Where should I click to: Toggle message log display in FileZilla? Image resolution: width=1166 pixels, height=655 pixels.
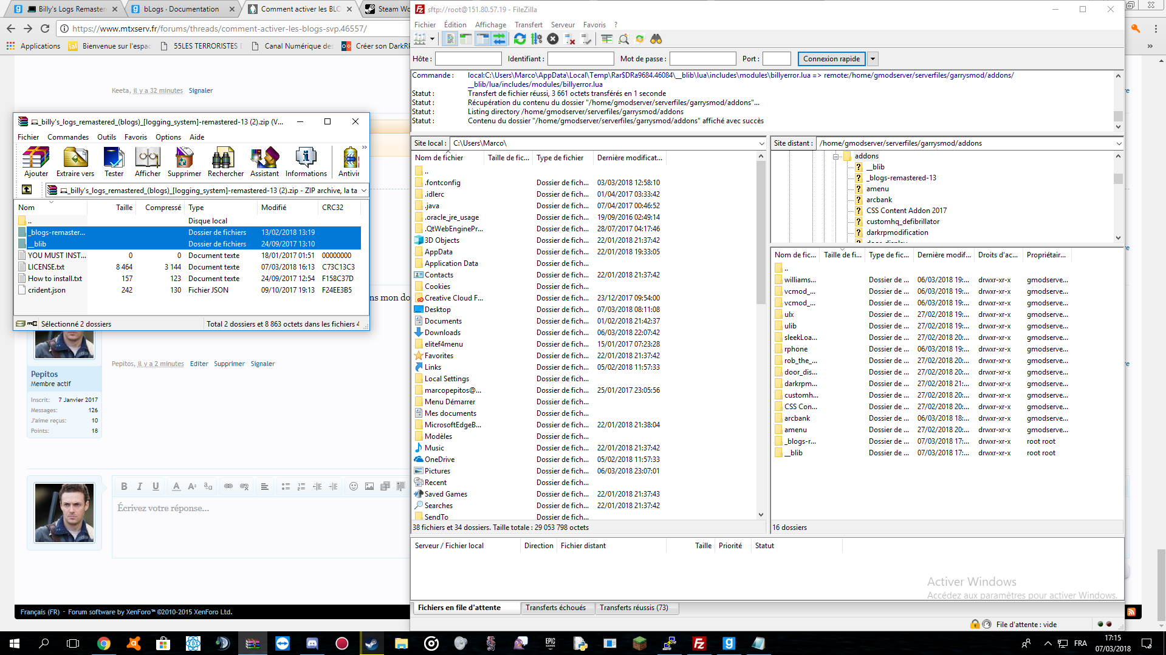[x=450, y=39]
